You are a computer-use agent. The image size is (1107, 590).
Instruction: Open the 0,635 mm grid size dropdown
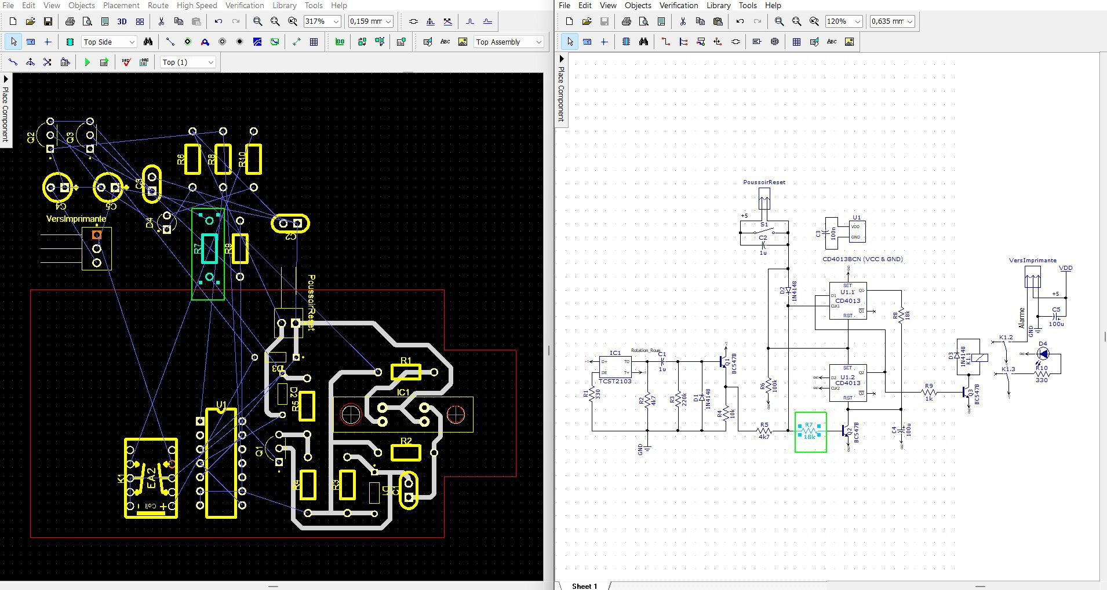pyautogui.click(x=910, y=21)
